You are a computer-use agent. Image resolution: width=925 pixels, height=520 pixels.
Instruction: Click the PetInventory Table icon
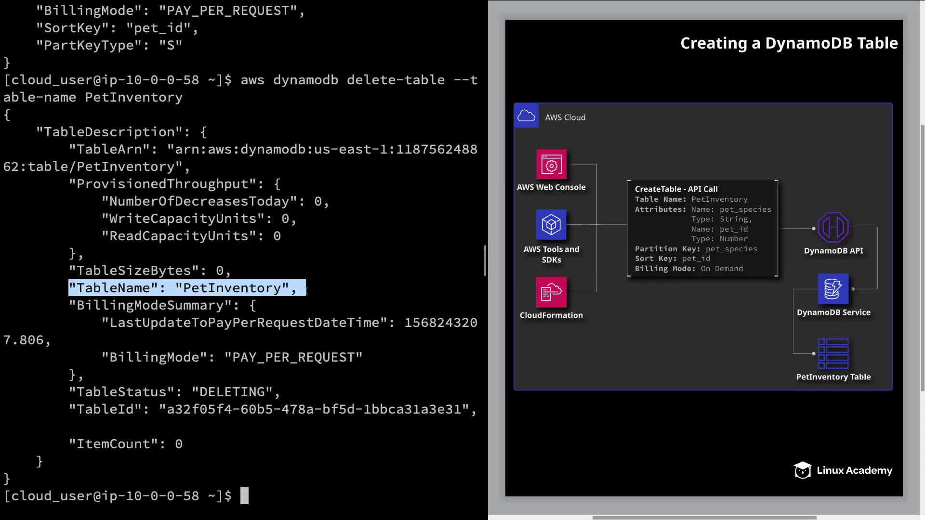click(x=833, y=353)
